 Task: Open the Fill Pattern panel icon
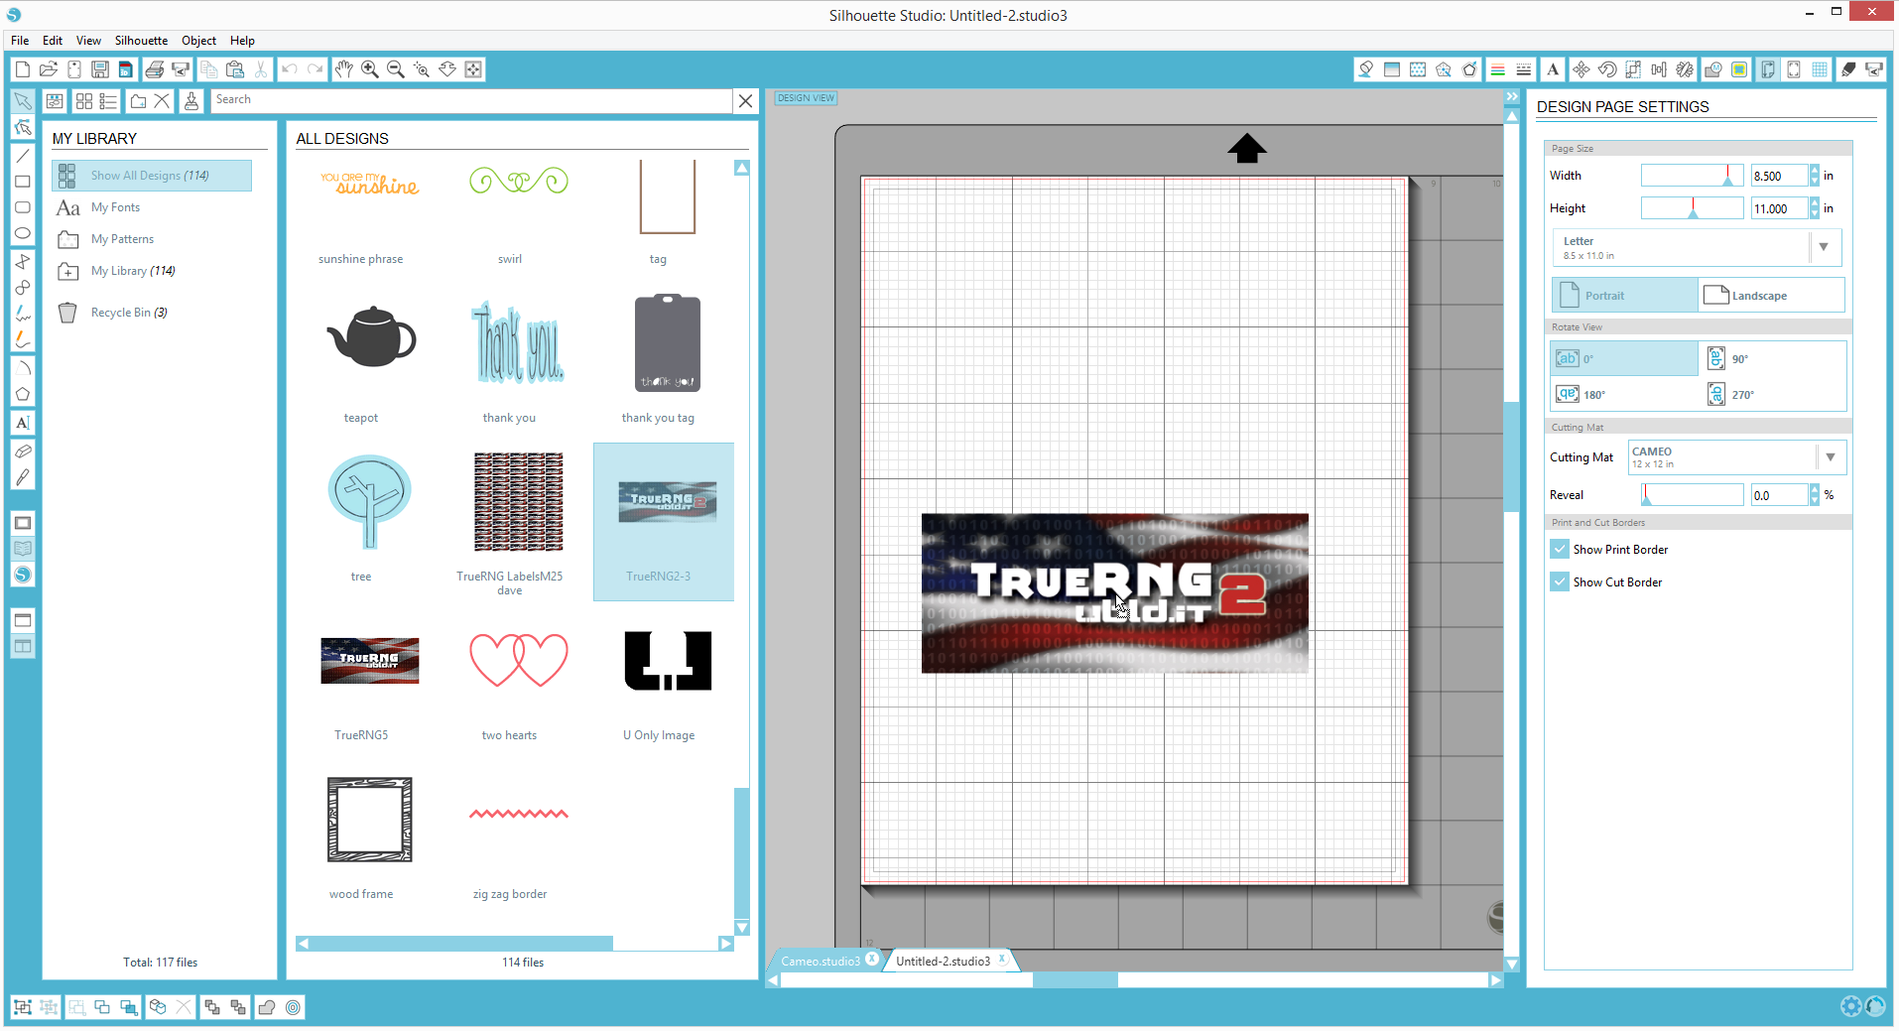(1418, 69)
